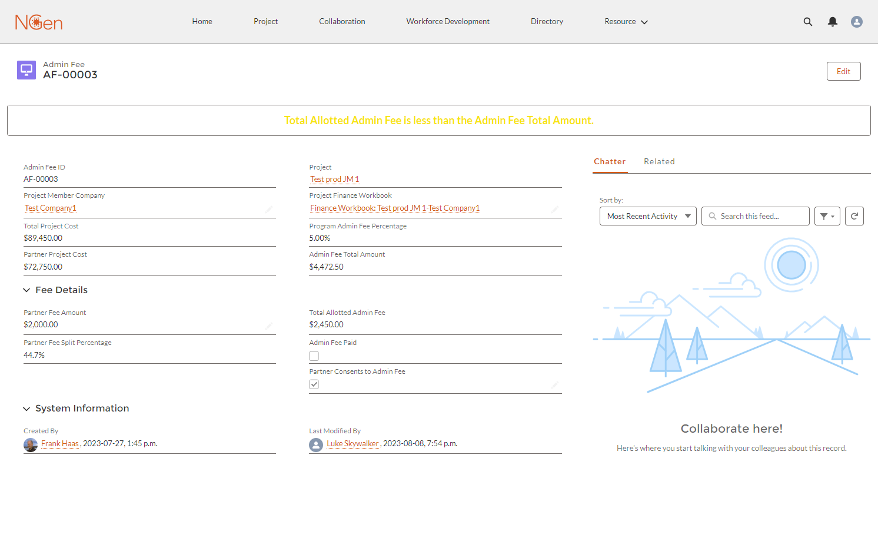
Task: Open the Finance Workbook link
Action: [x=395, y=208]
